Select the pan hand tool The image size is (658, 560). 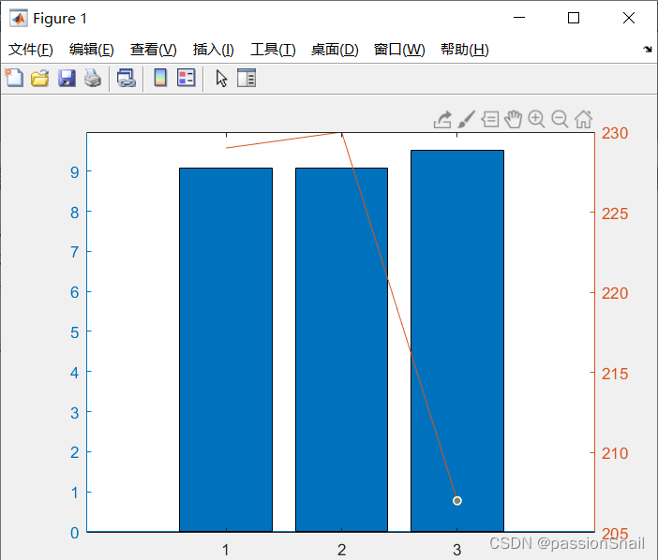(514, 120)
